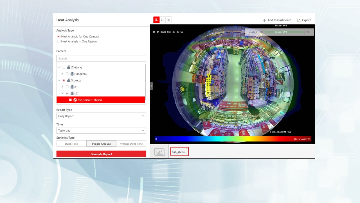This screenshot has width=360, height=203.
Task: Switch to Average Dwell Time statistics
Action: (131, 144)
